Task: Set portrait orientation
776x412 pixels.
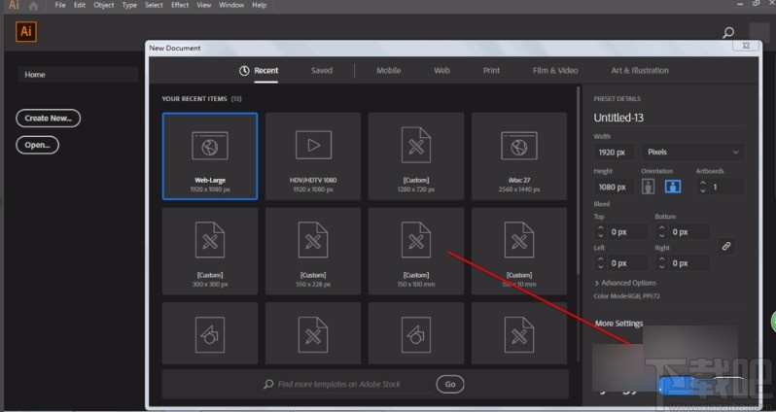Action: click(648, 187)
